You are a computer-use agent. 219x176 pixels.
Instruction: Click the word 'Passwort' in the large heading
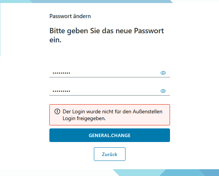pyautogui.click(x=149, y=31)
